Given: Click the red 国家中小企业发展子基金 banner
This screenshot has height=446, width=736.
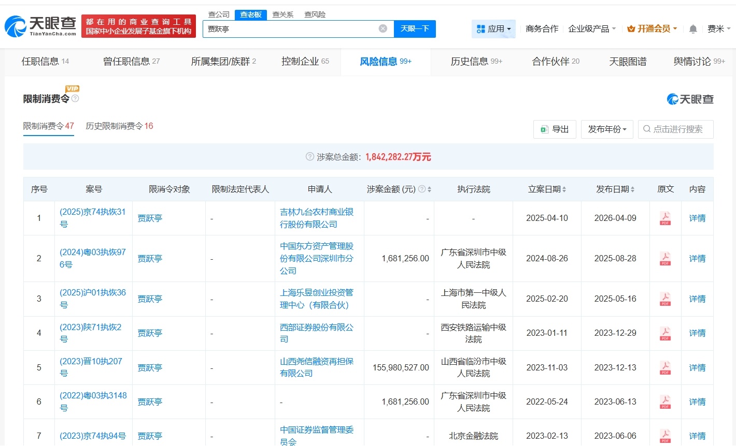Looking at the screenshot, I should tap(138, 26).
